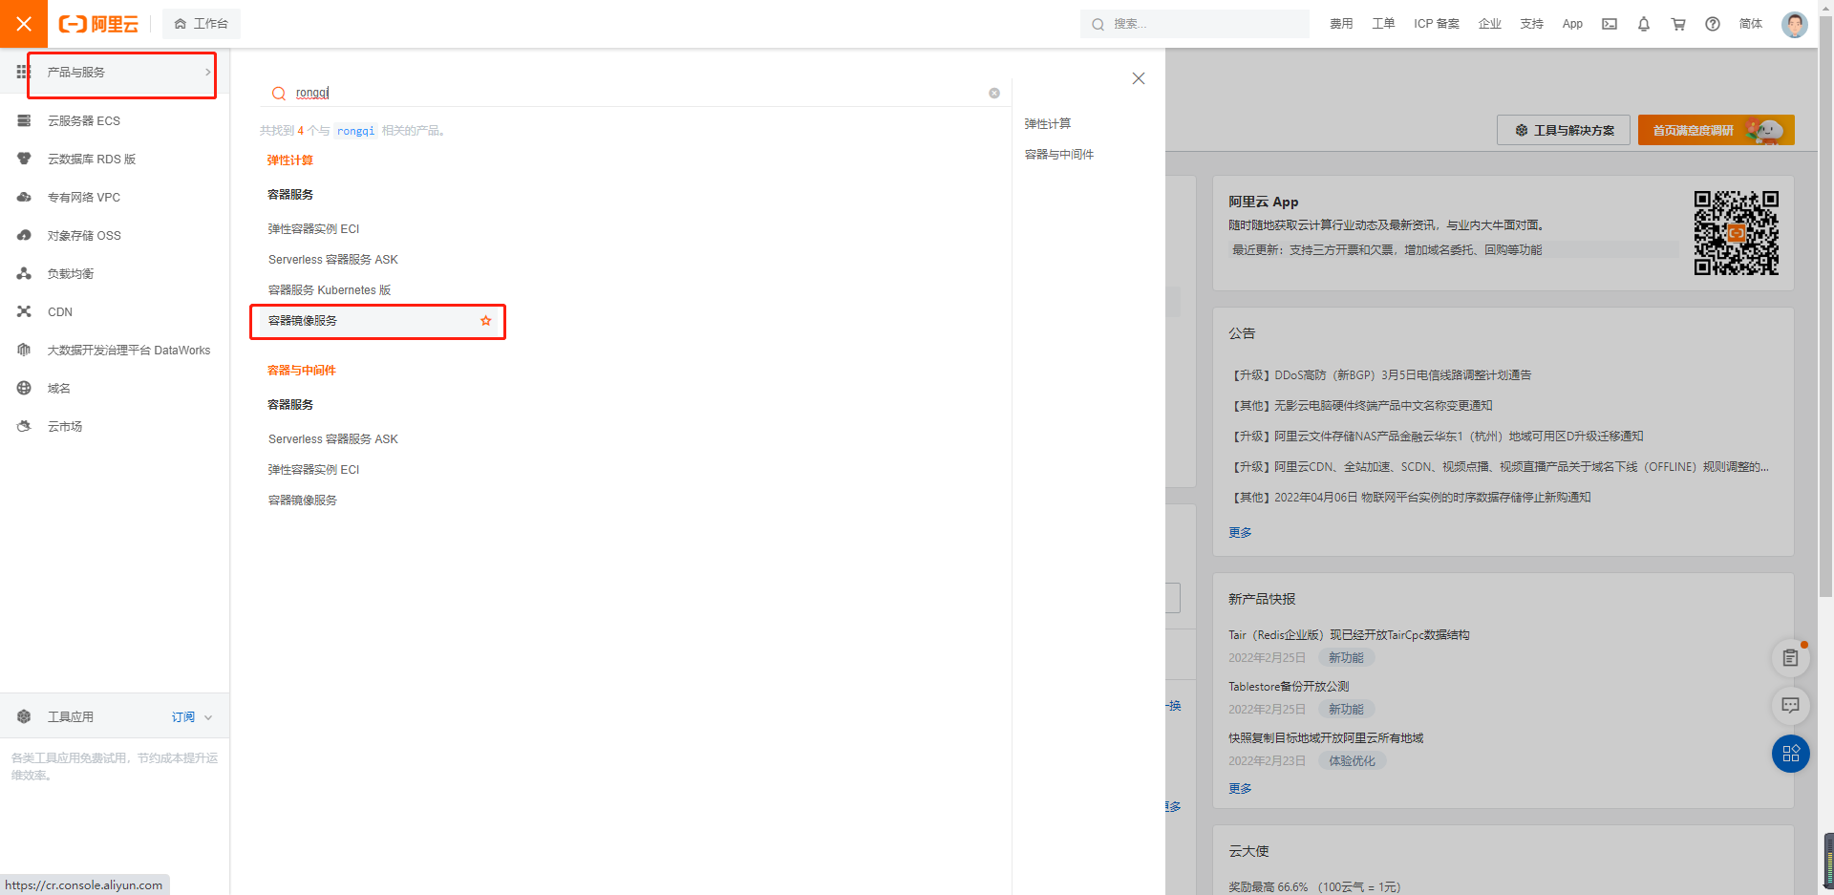Open the ICP 备案 menu

coord(1437,24)
